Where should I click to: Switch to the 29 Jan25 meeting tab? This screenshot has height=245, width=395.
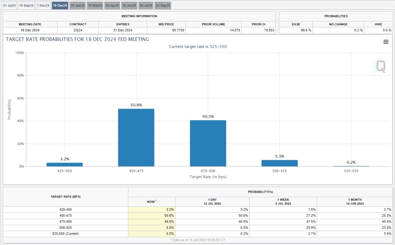pos(77,5)
